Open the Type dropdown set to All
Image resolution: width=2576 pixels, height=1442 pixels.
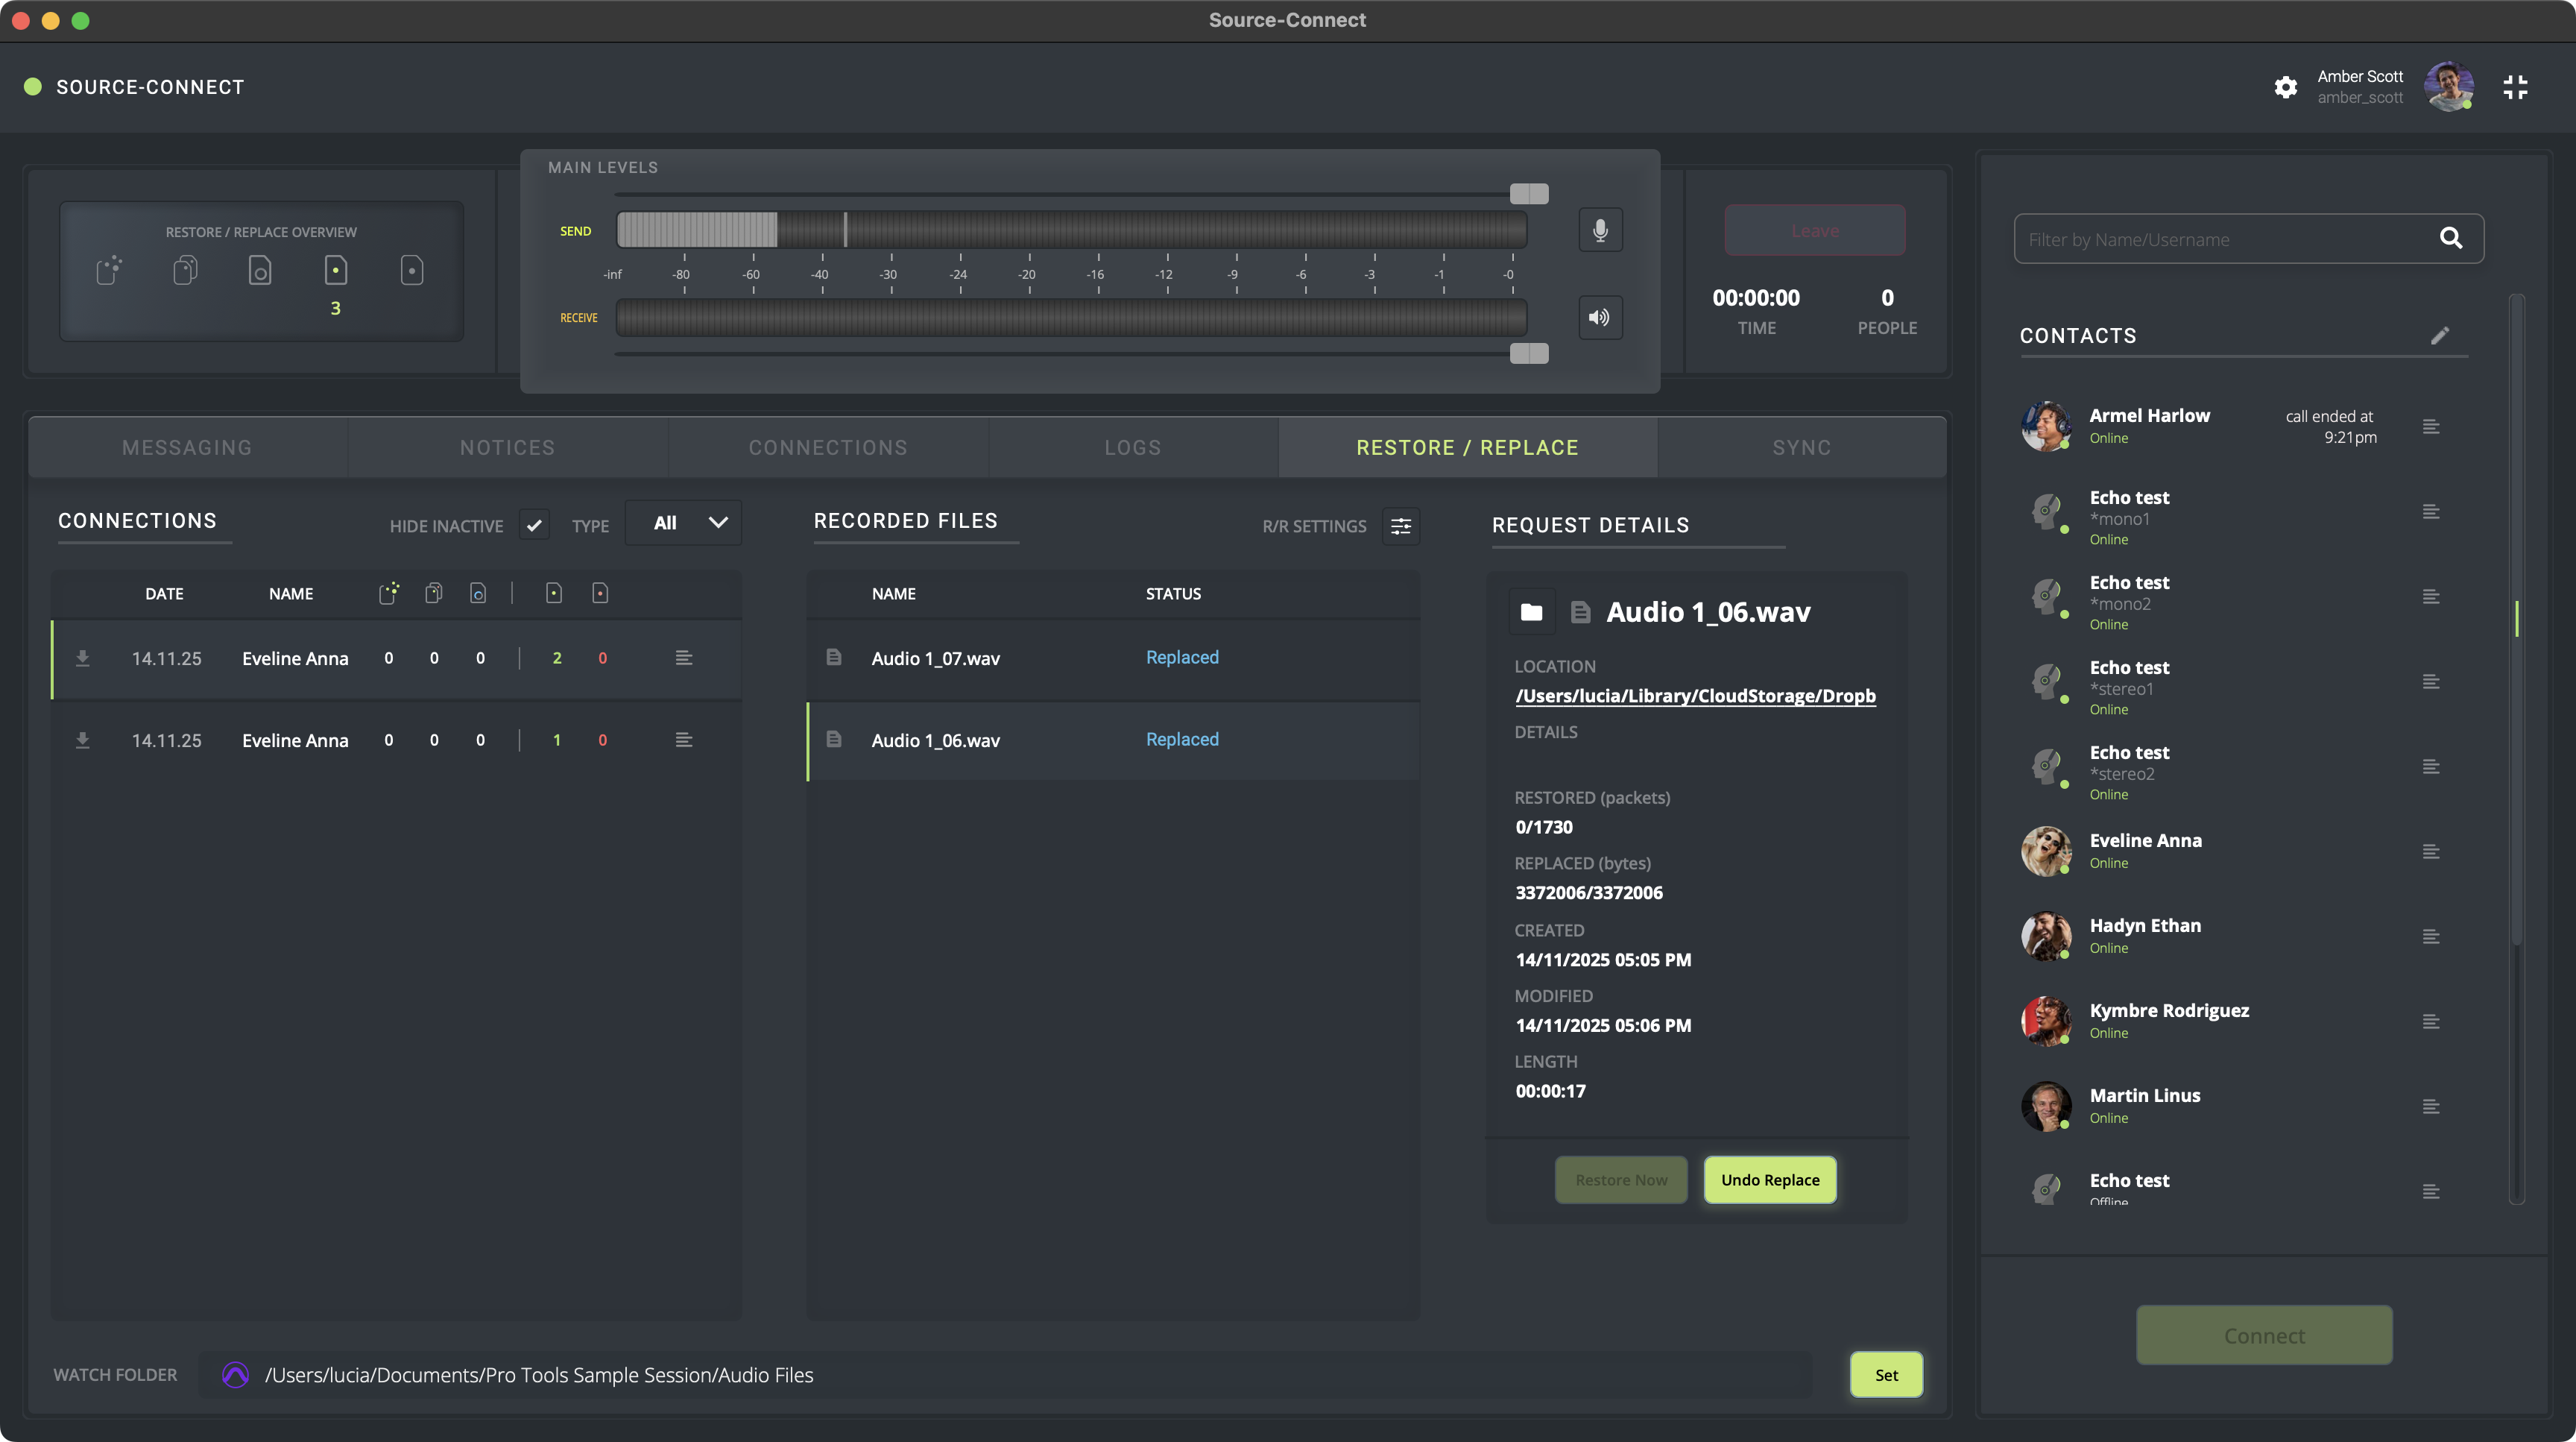point(684,523)
